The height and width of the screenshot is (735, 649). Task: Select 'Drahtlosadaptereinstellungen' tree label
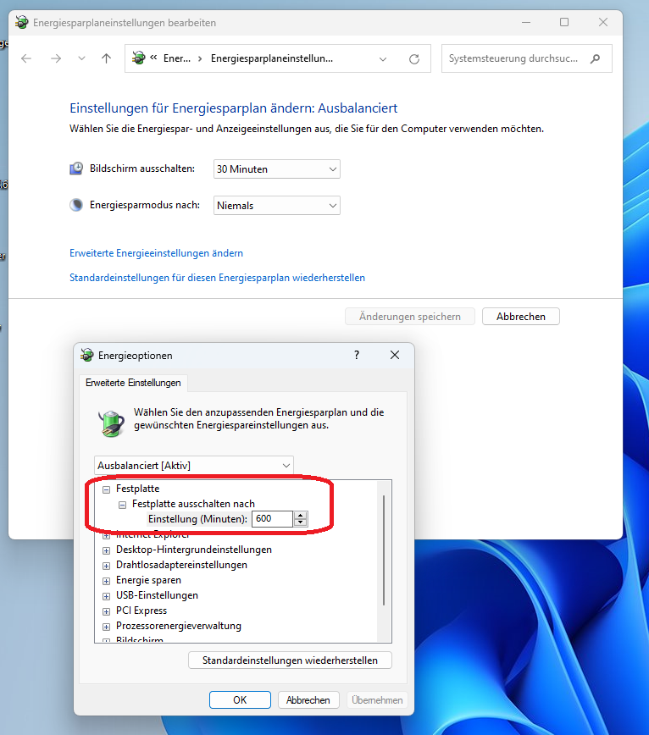pos(181,565)
